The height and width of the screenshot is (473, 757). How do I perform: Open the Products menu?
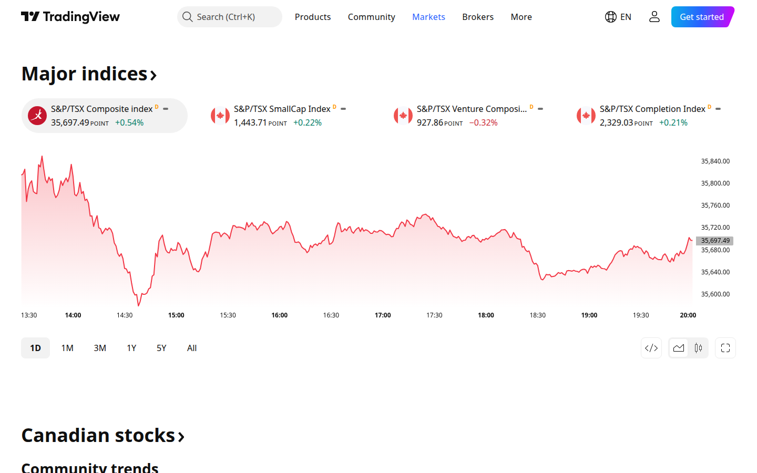click(313, 17)
